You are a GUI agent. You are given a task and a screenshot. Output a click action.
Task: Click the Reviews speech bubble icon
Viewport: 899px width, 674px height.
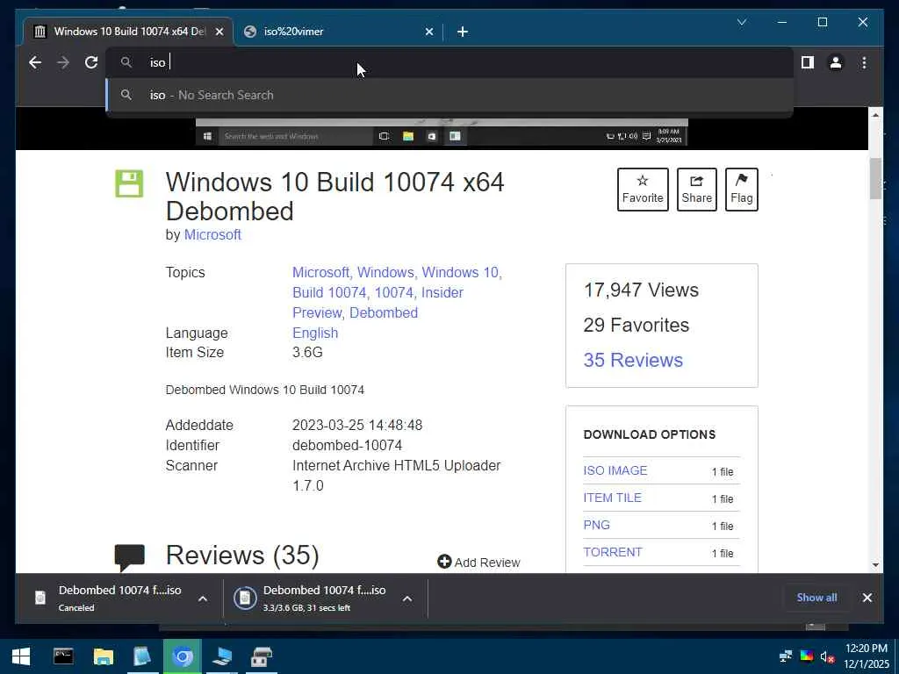coord(130,557)
